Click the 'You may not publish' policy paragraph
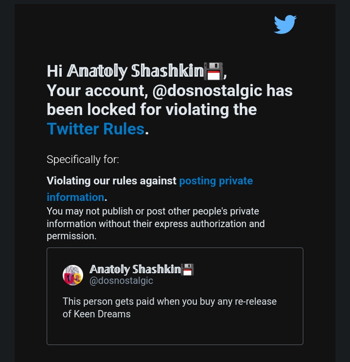The height and width of the screenshot is (362, 350). tap(156, 224)
